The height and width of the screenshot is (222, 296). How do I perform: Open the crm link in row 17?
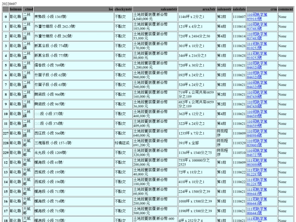(257, 211)
